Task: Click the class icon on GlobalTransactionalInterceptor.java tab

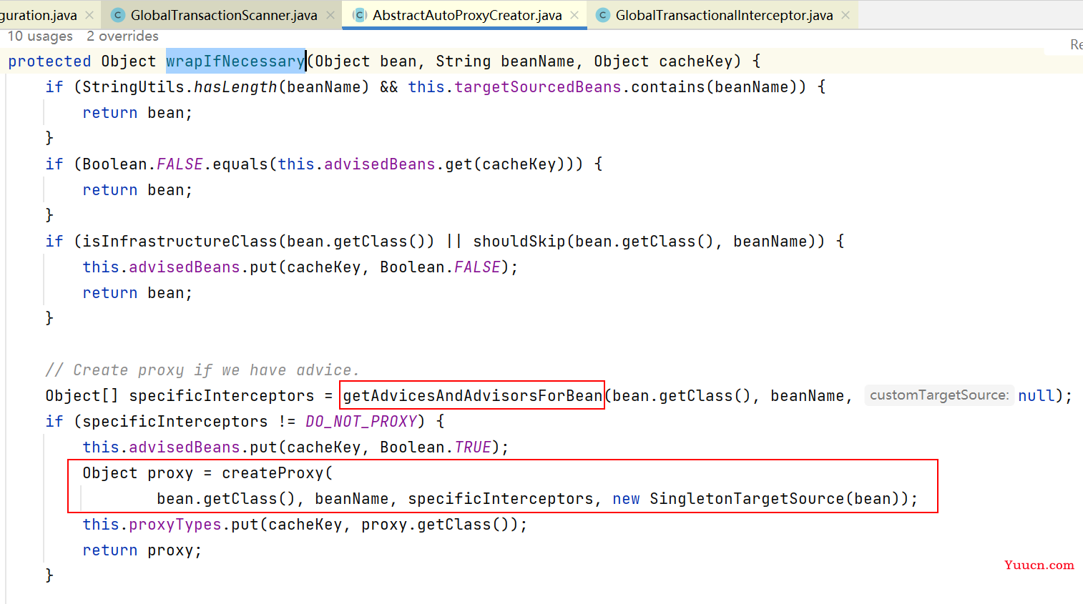Action: [603, 15]
